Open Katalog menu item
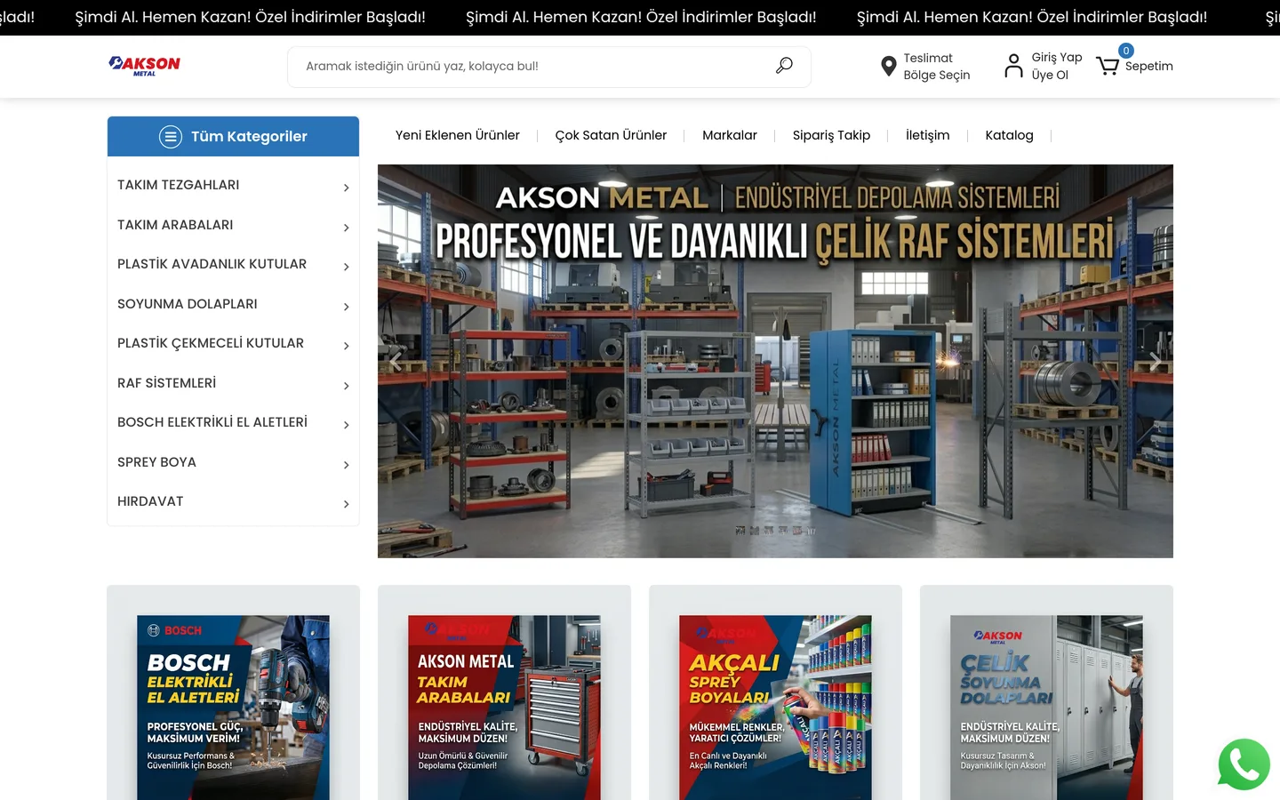 tap(1009, 135)
